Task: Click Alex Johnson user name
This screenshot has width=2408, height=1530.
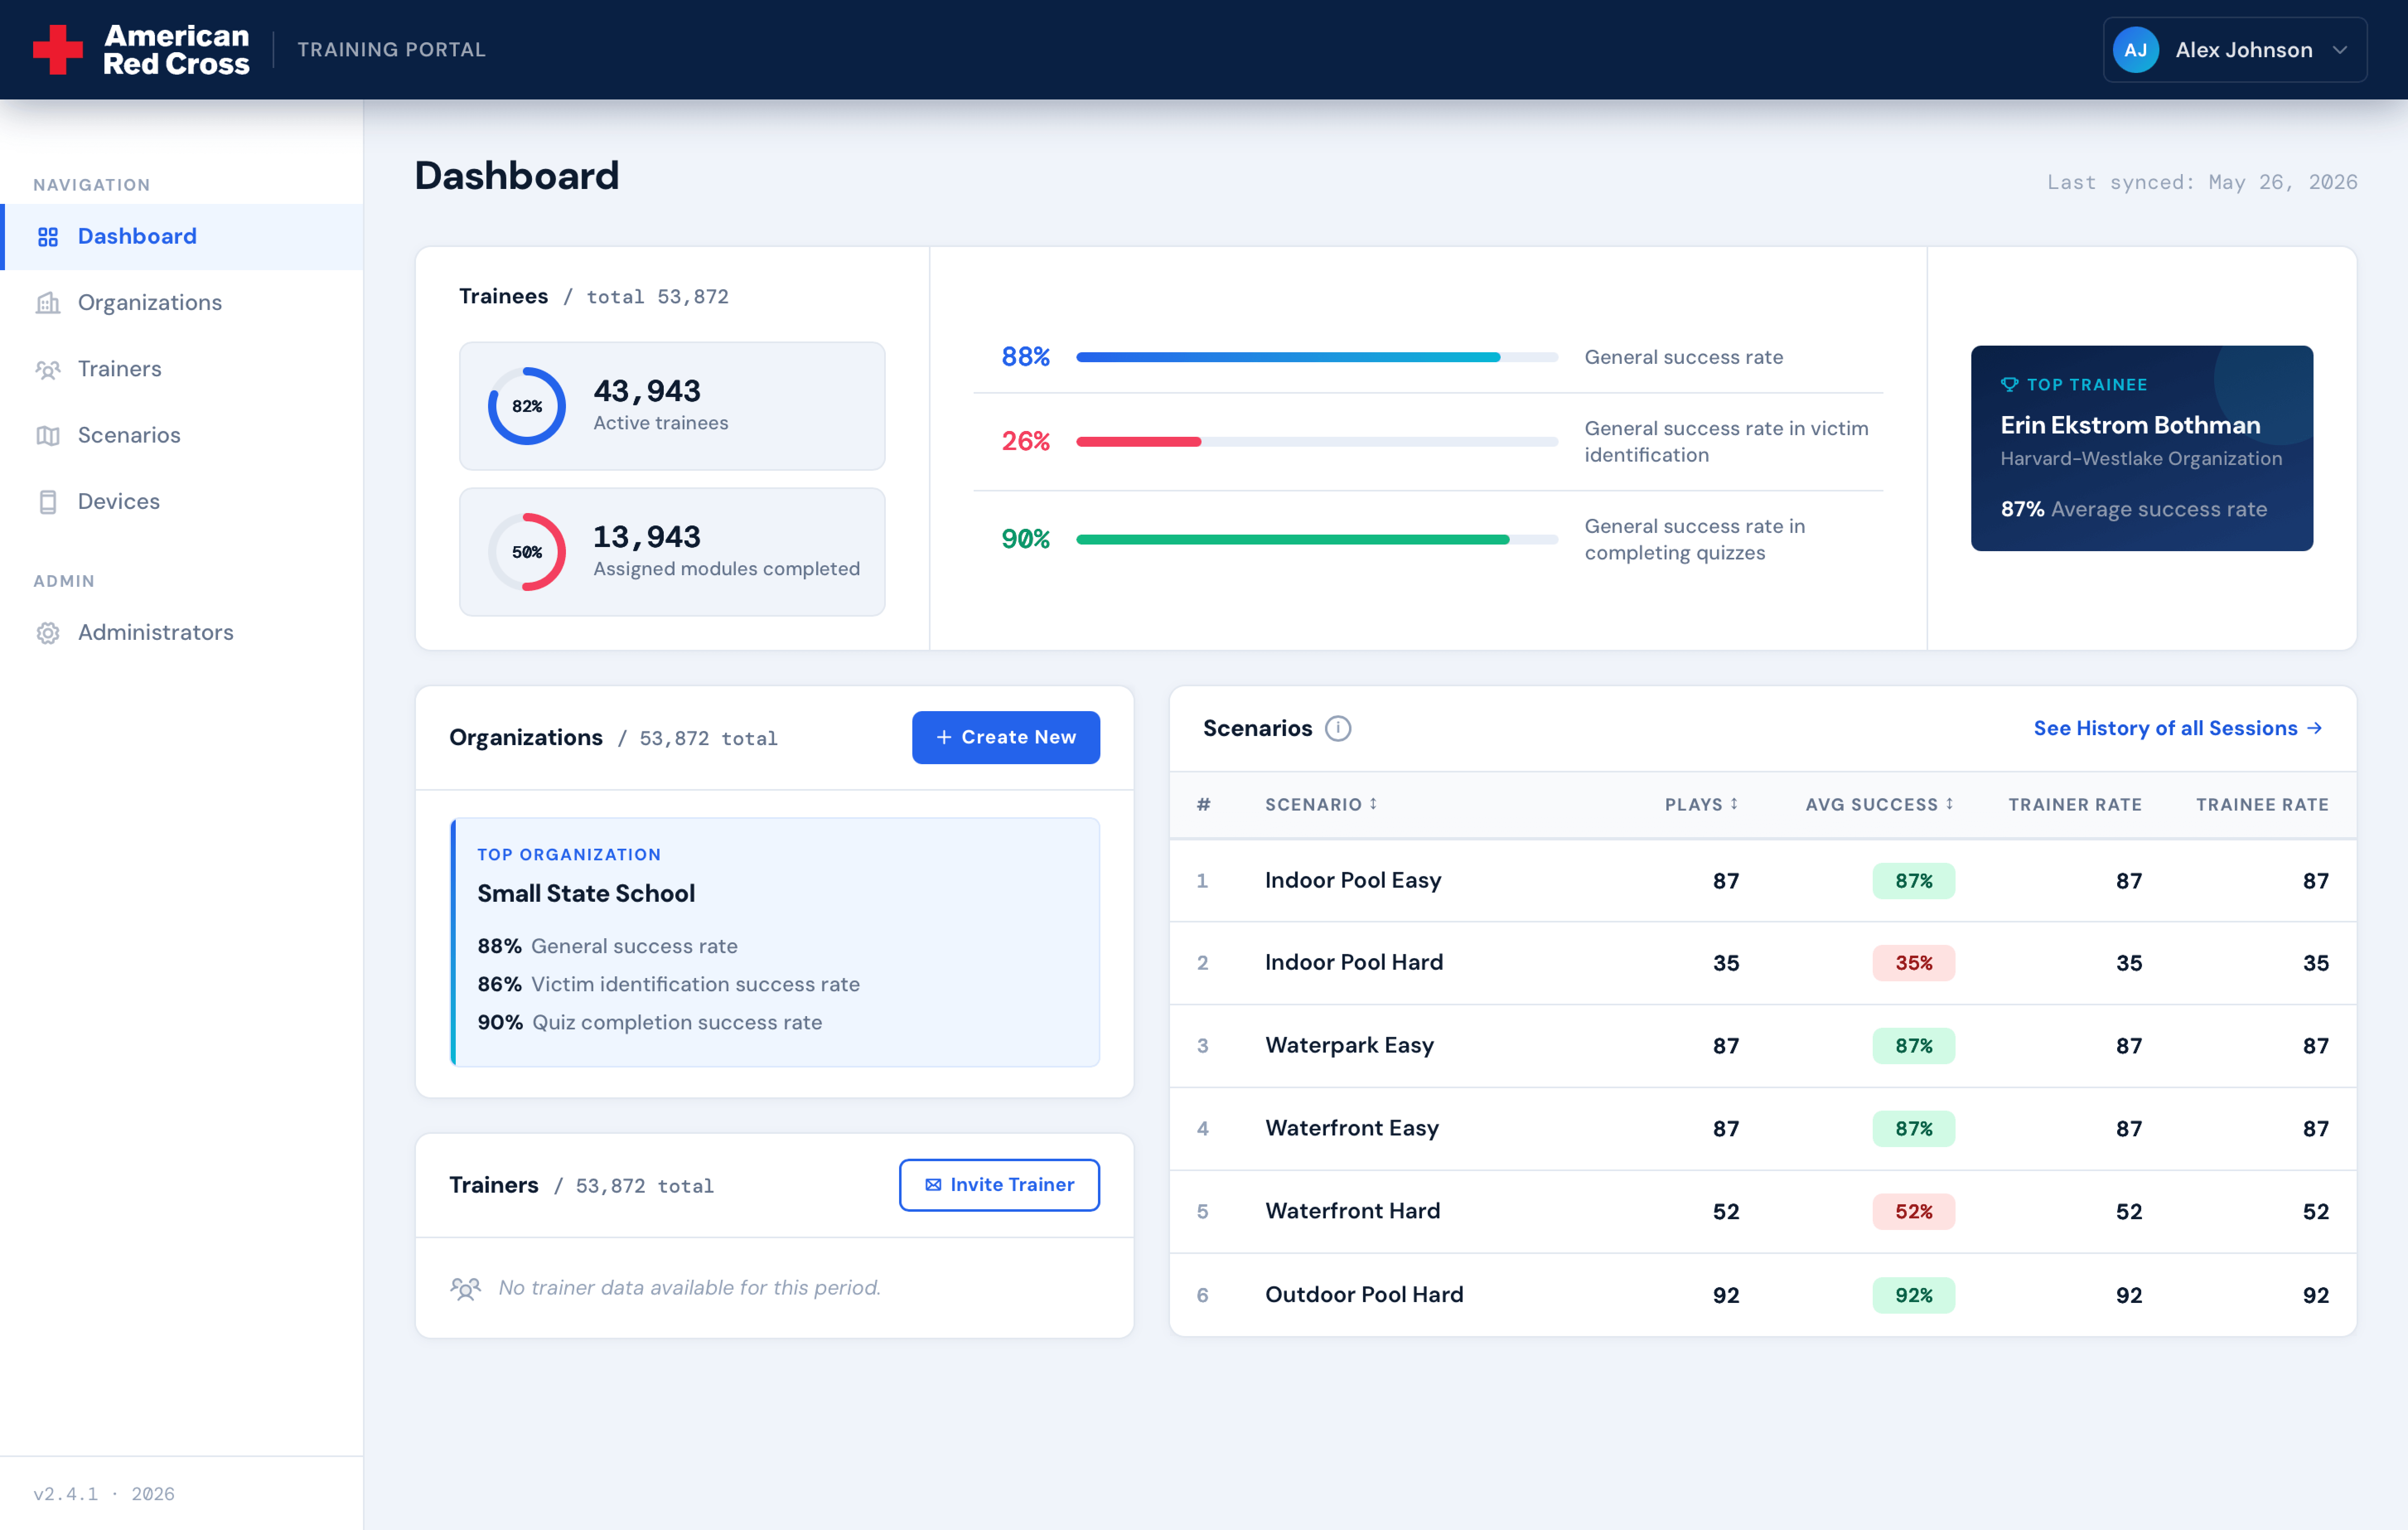Action: [2244, 50]
